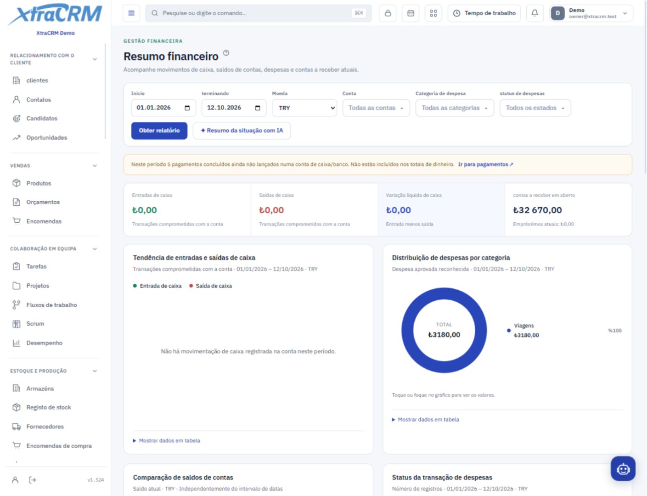
Task: Click the XtraCRM logo
Action: (x=55, y=15)
